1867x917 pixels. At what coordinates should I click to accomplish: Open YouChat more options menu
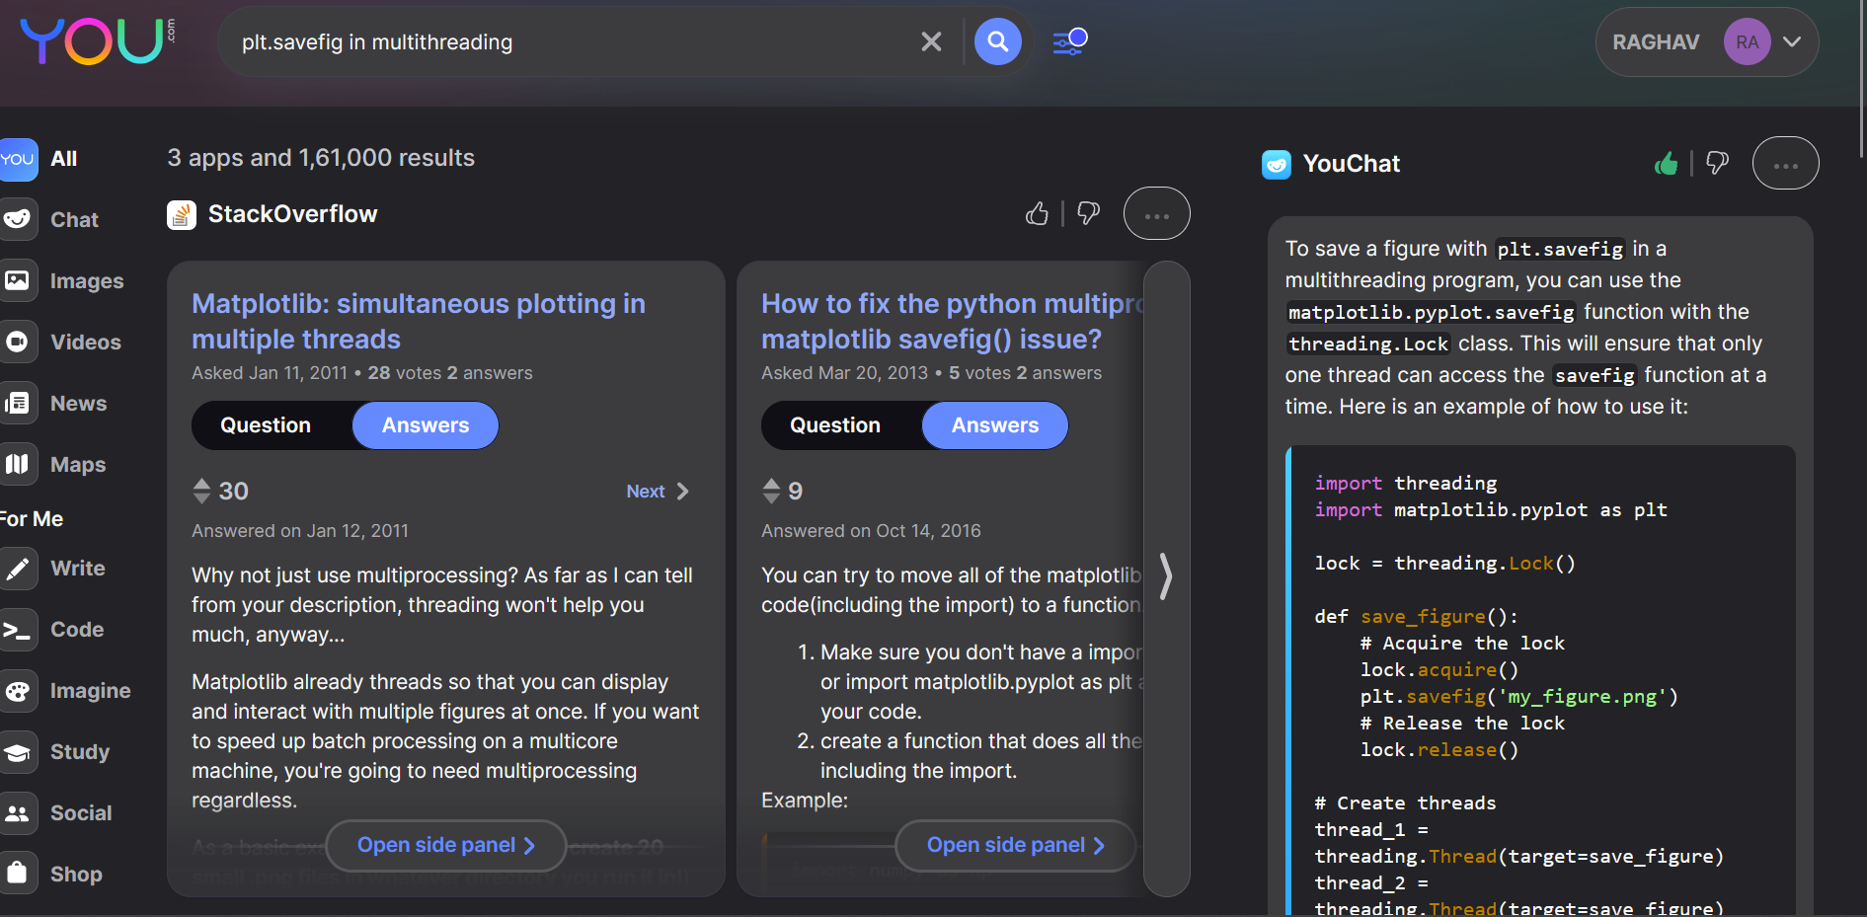click(1785, 164)
